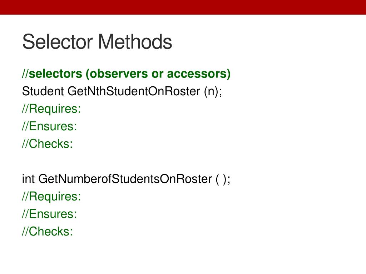366x274 pixels.
Task: Click the word or between observers and accessors
Action: 157,74
